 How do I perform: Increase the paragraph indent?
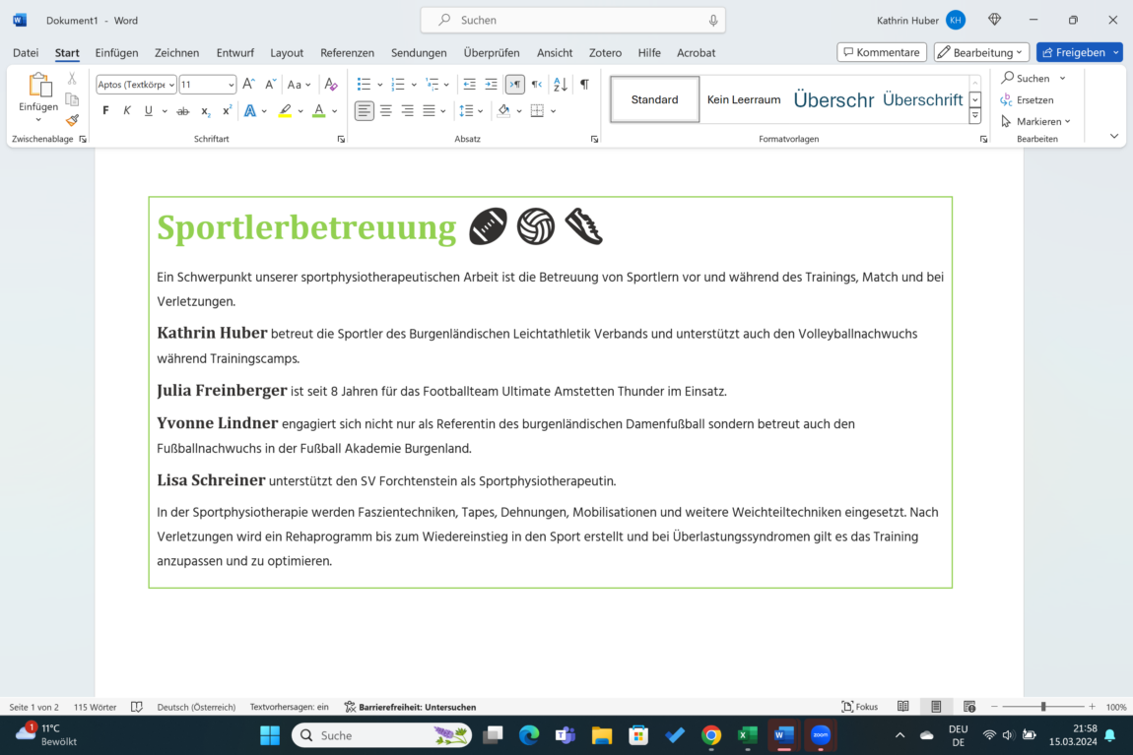click(x=491, y=85)
